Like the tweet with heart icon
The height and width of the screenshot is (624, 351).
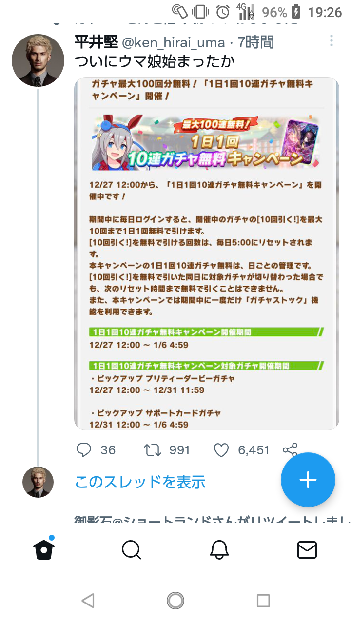click(221, 449)
